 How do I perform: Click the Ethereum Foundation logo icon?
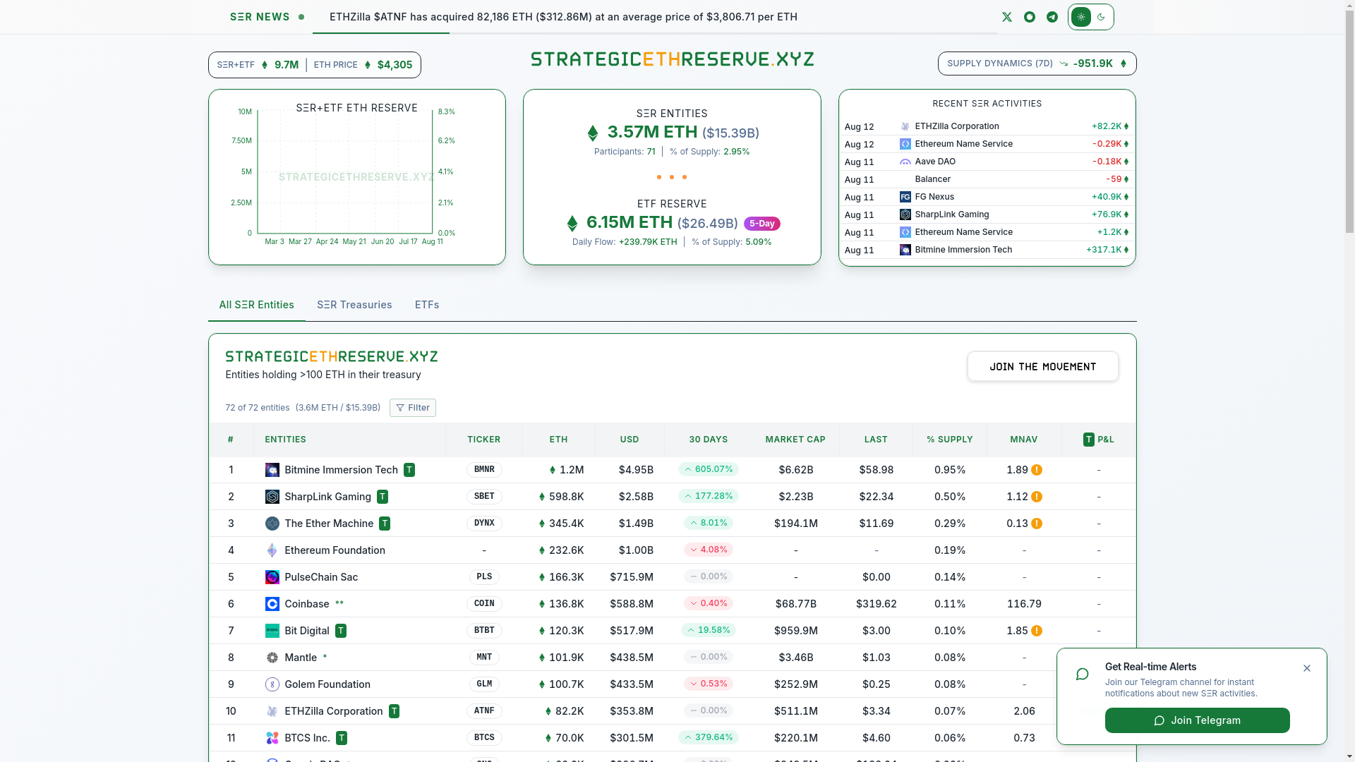[272, 550]
